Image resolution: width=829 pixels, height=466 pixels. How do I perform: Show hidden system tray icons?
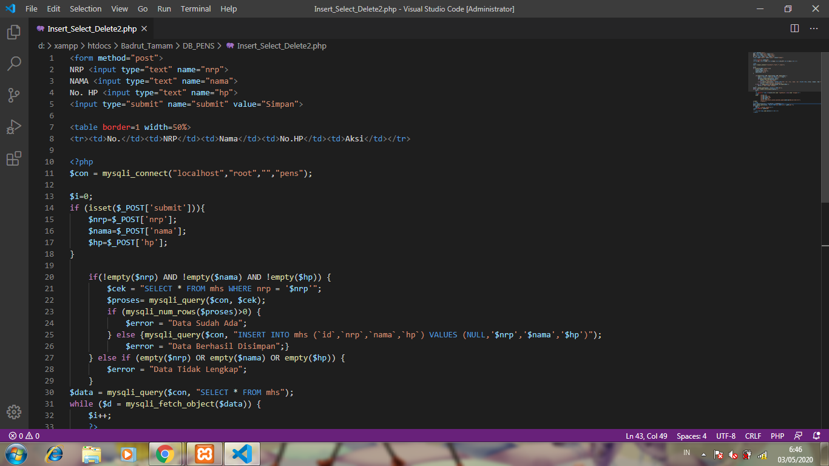(x=703, y=454)
